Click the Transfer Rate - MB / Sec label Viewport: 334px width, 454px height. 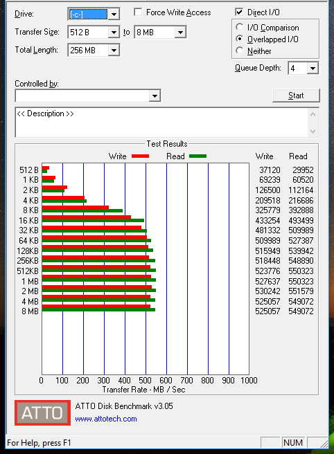click(143, 390)
